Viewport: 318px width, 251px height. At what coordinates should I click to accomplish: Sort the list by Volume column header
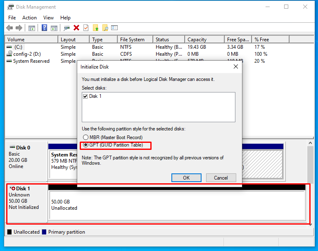(x=31, y=40)
